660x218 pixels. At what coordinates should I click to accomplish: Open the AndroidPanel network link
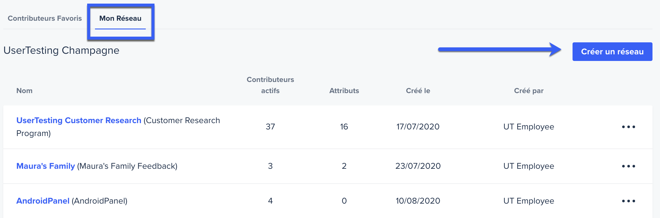click(43, 201)
